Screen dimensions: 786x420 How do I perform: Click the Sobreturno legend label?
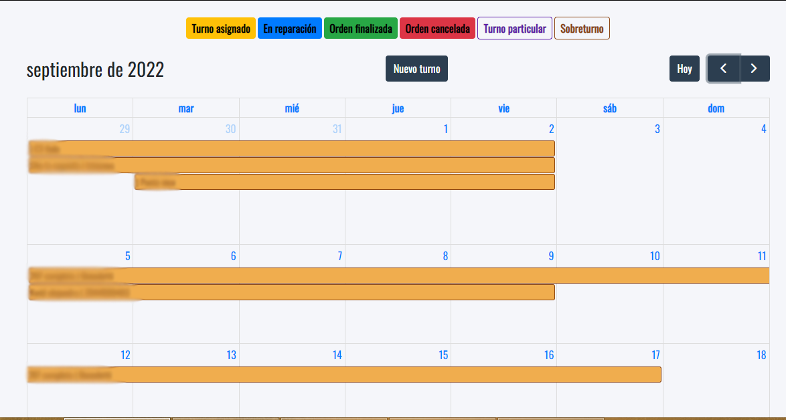[x=582, y=28]
